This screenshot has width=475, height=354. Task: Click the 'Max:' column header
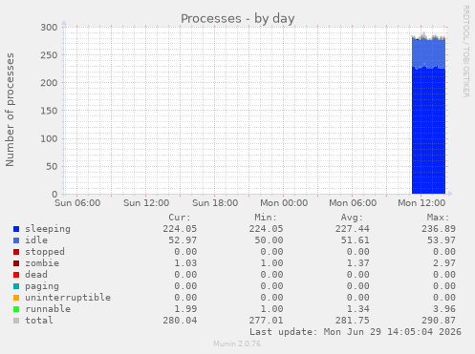point(438,218)
